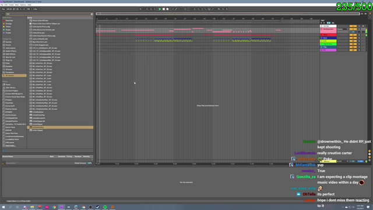
Task: Open the View menu
Action: coord(17,5)
